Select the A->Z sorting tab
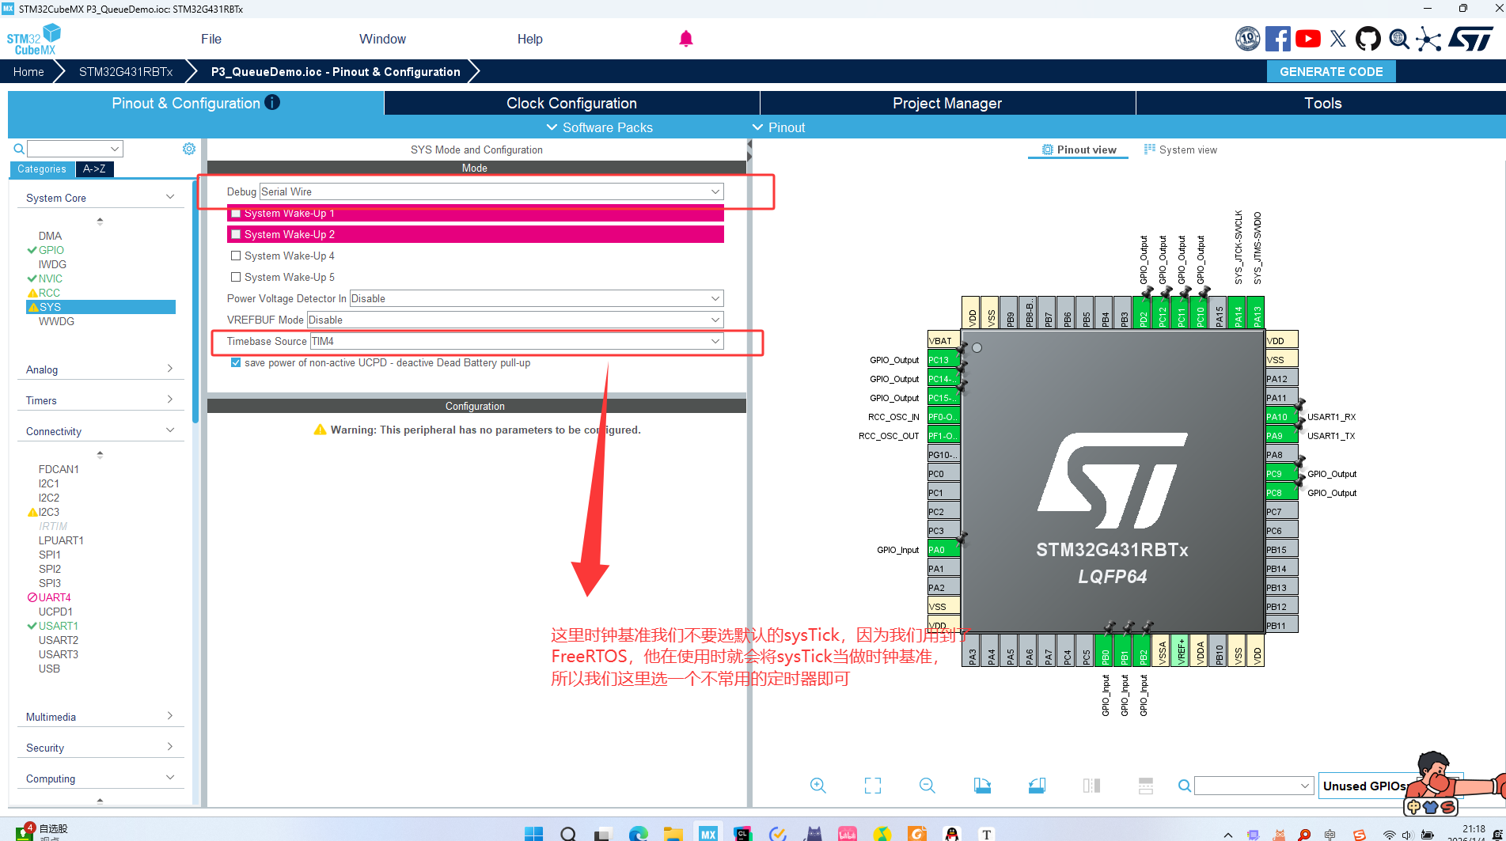 tap(94, 169)
